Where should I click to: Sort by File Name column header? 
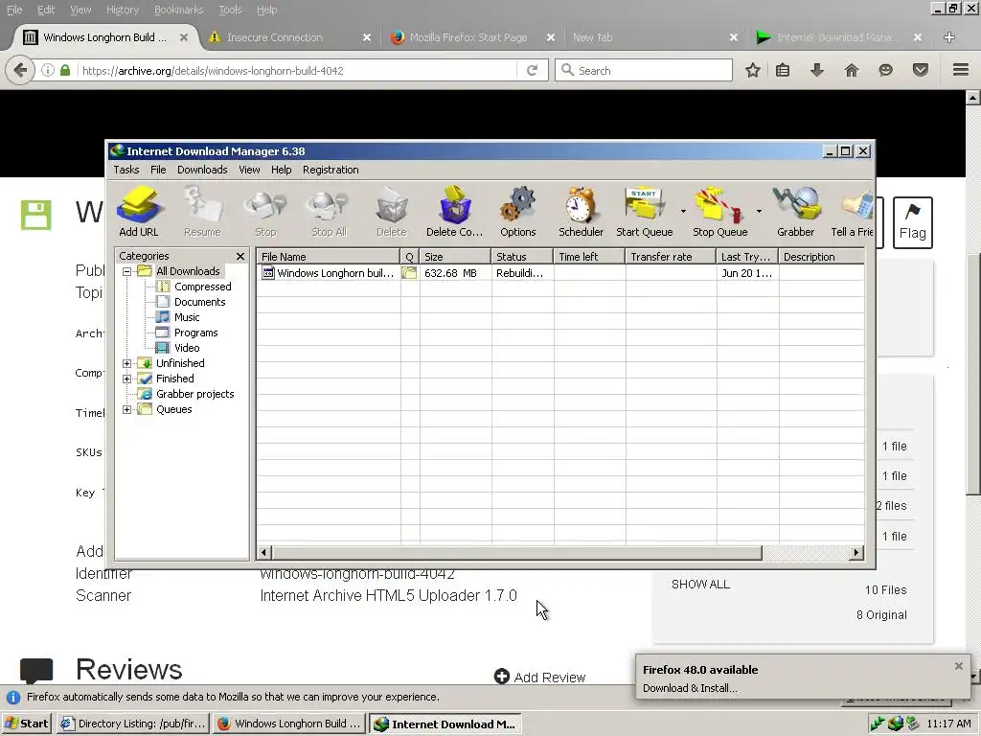328,257
